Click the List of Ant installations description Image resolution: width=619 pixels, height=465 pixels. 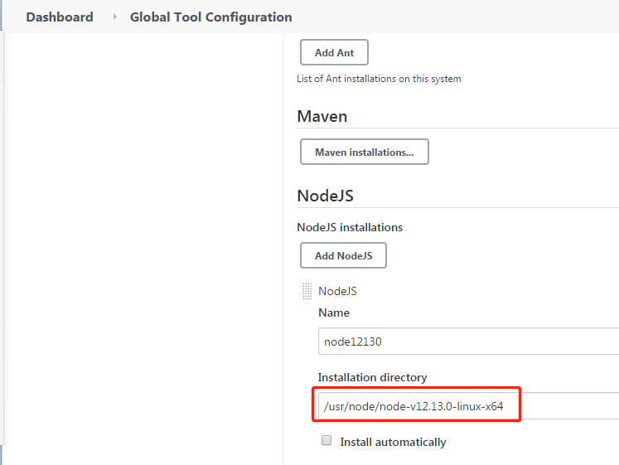click(379, 79)
